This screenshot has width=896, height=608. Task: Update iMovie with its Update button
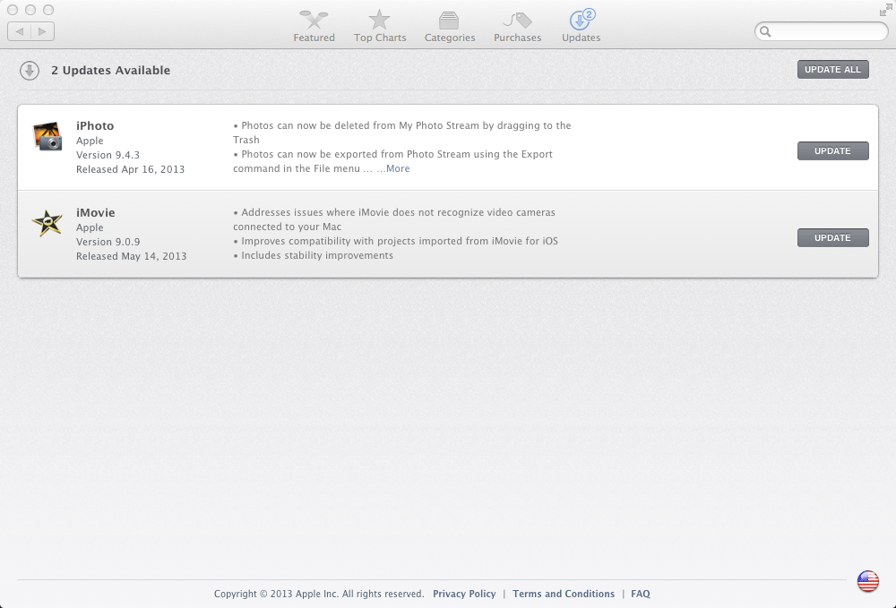[832, 237]
